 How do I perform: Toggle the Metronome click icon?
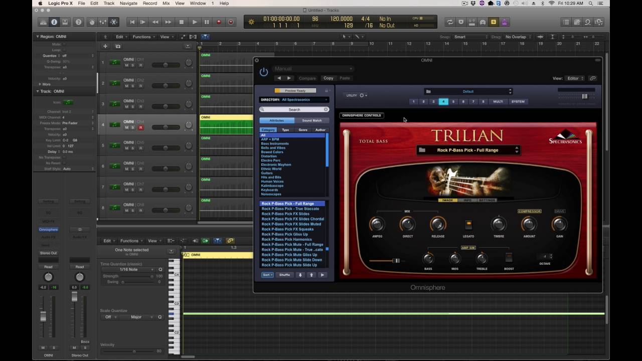click(x=505, y=22)
